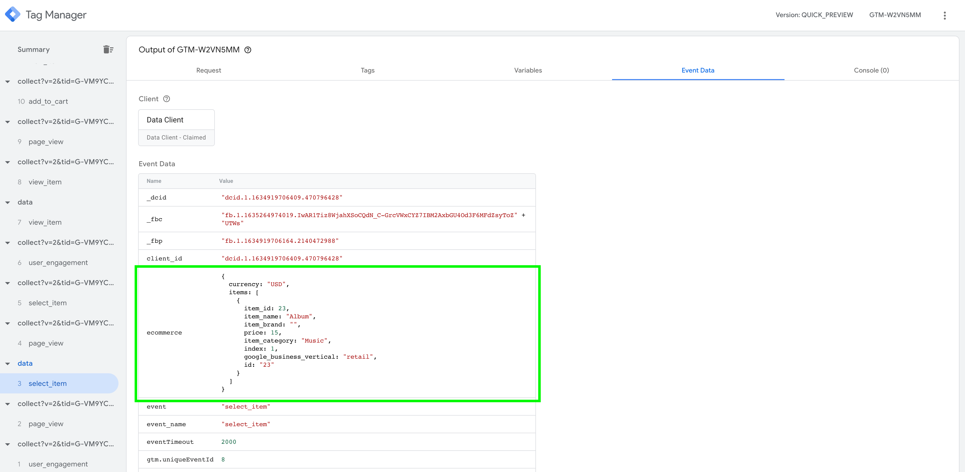Switch to the Request tab
965x472 pixels.
pos(208,70)
